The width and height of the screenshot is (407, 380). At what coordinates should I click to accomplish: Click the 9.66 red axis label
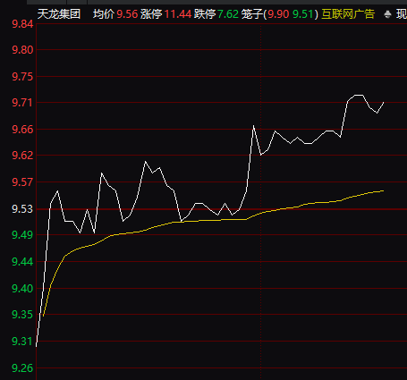(x=22, y=130)
